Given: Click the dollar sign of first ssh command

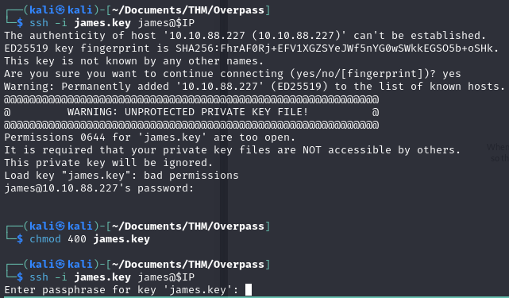Looking at the screenshot, I should (x=20, y=23).
